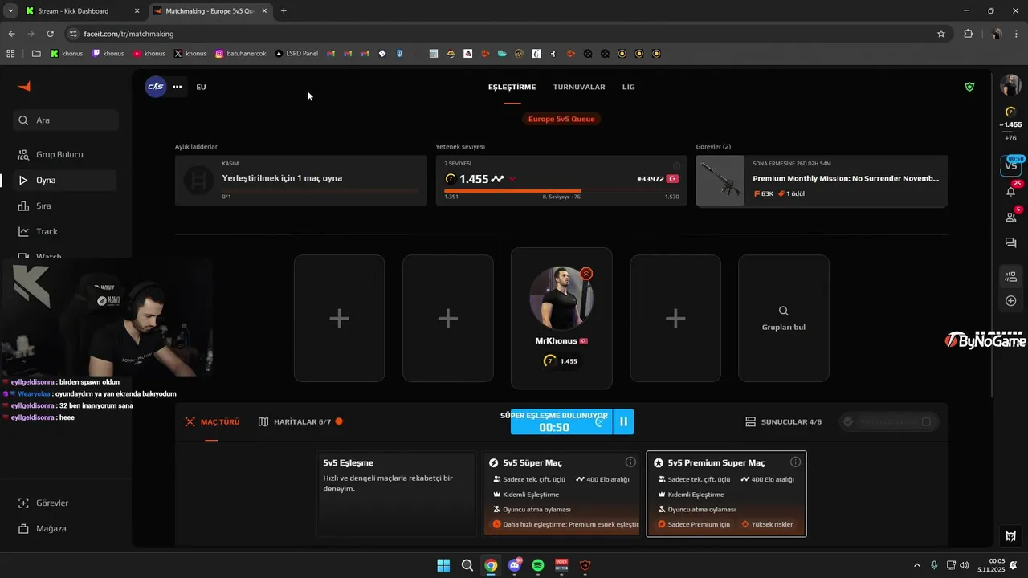
Task: Open the VS matchmaking timer icon
Action: [x=1011, y=165]
